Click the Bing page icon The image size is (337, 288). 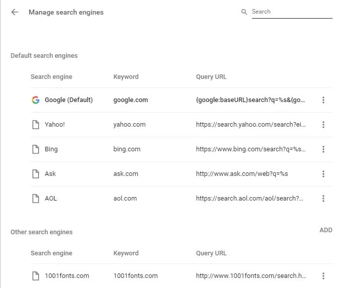(36, 149)
